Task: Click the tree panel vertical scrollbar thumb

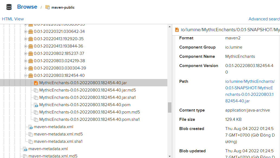Action: click(170, 107)
